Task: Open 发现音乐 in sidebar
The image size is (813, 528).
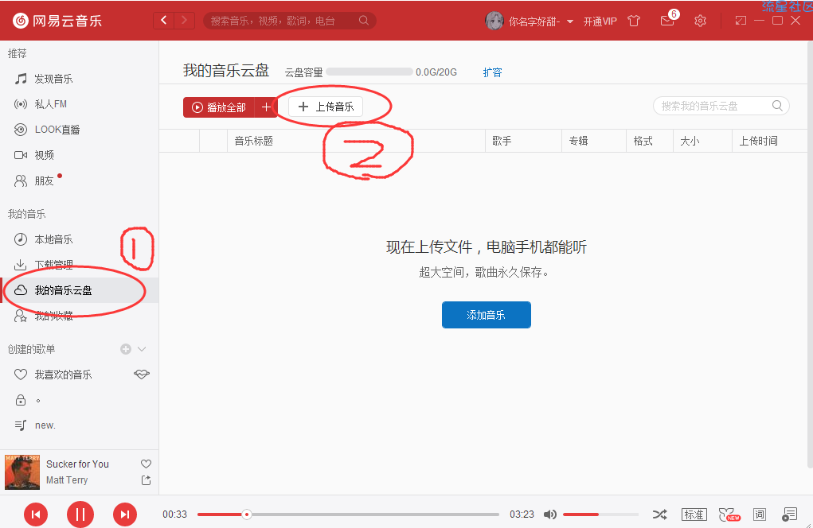Action: point(80,79)
